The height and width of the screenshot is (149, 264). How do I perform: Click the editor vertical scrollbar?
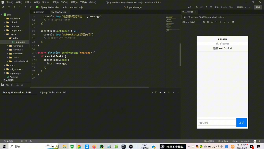pos(180,55)
